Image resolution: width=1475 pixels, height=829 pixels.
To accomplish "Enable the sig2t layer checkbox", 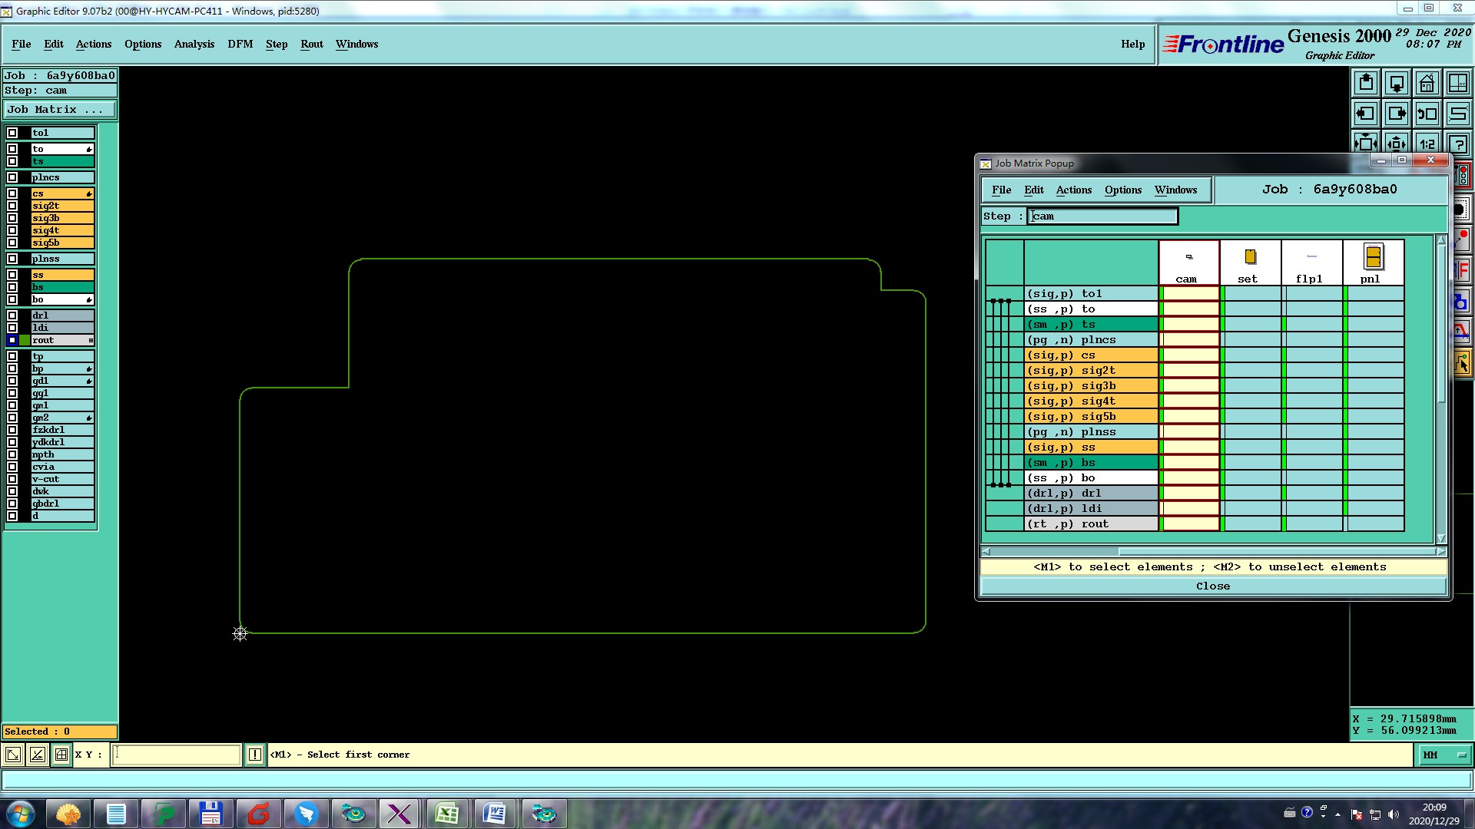I will pyautogui.click(x=12, y=206).
